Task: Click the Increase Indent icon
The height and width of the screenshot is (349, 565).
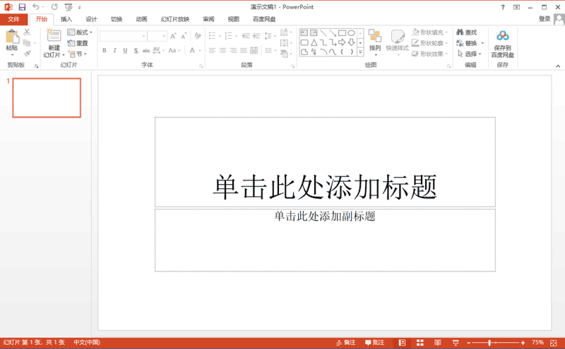Action: [x=256, y=36]
